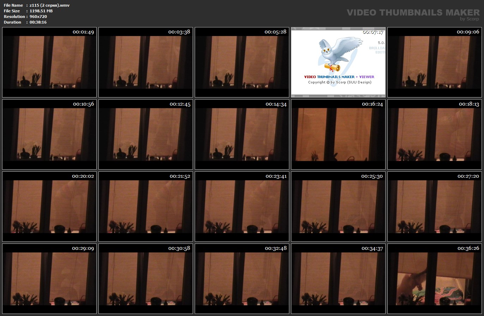The width and height of the screenshot is (484, 316).
Task: Open the thumbnail at 00:30:58
Action: [146, 279]
